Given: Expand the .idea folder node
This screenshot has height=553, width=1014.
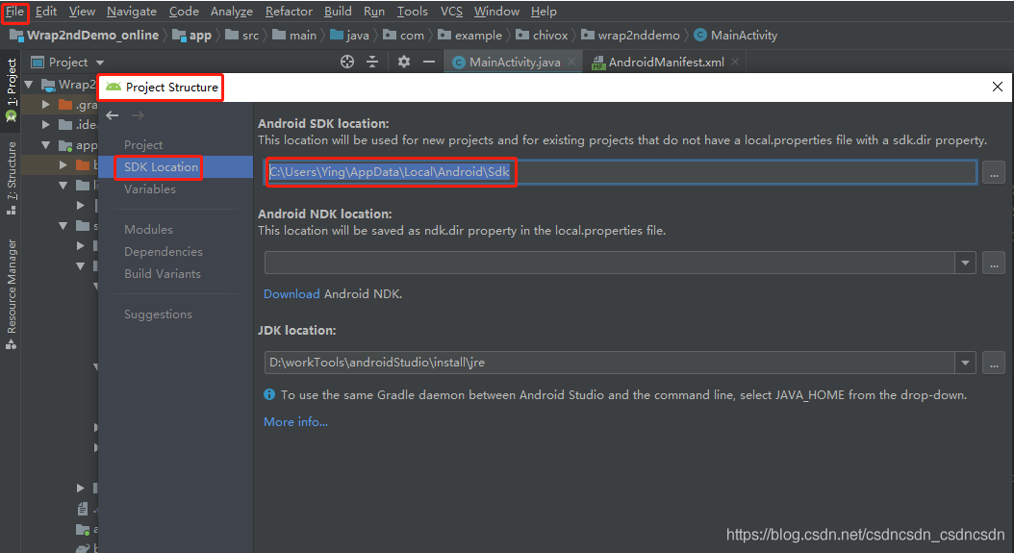Looking at the screenshot, I should point(46,124).
